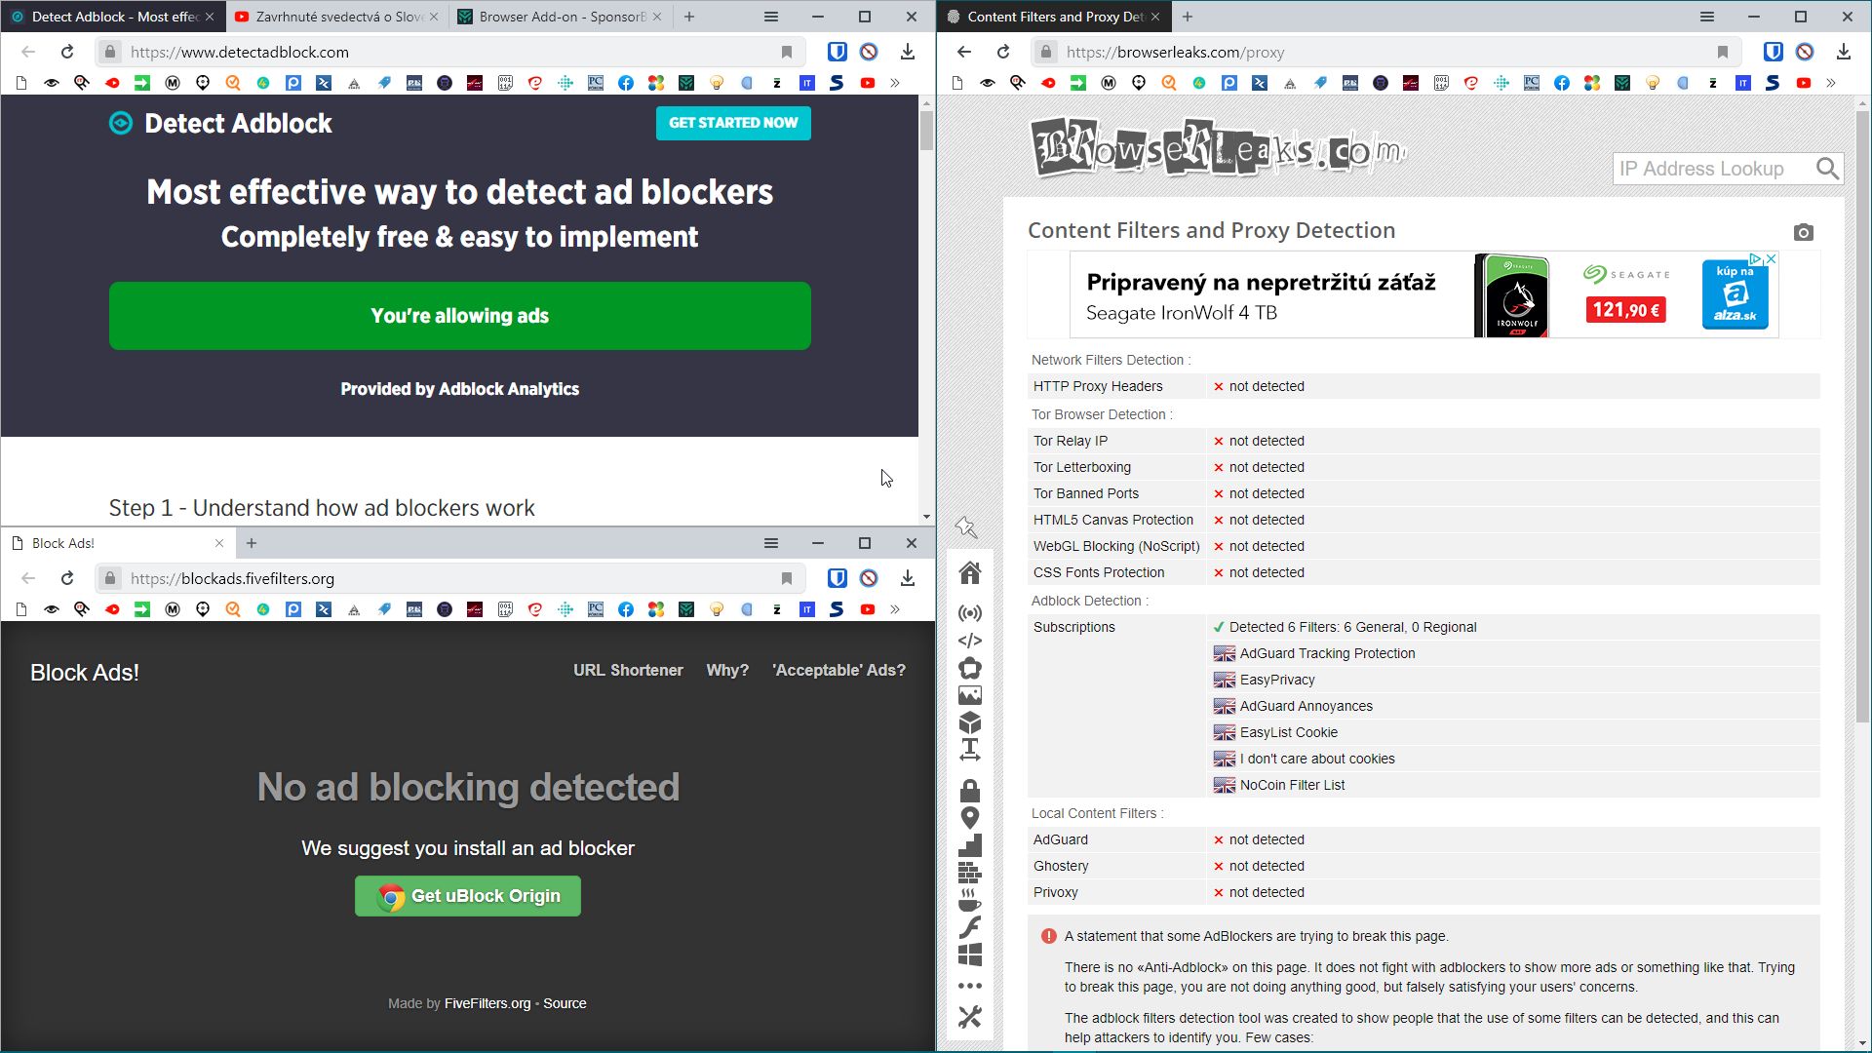Open downloads in the blockads.fivefilters.org window
1872x1053 pixels.
tap(907, 578)
